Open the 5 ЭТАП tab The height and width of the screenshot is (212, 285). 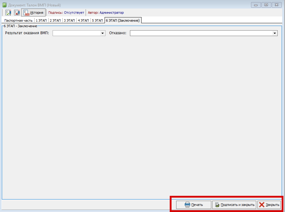coord(97,20)
